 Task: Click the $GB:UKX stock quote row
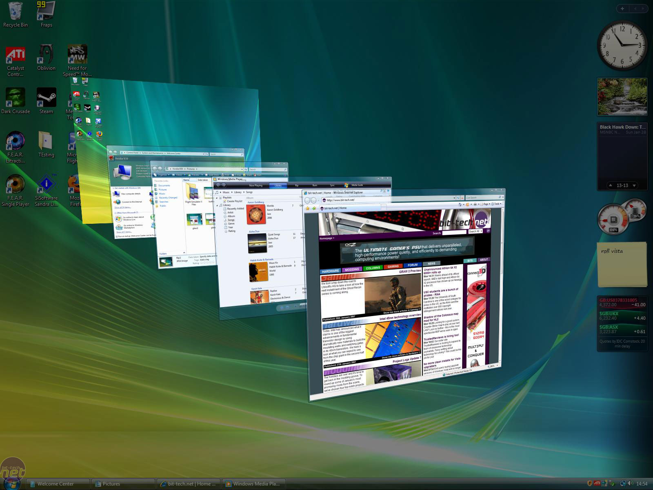[622, 316]
